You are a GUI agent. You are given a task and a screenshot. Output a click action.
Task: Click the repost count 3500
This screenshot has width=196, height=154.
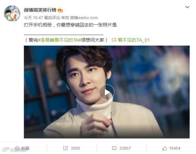coord(75,148)
